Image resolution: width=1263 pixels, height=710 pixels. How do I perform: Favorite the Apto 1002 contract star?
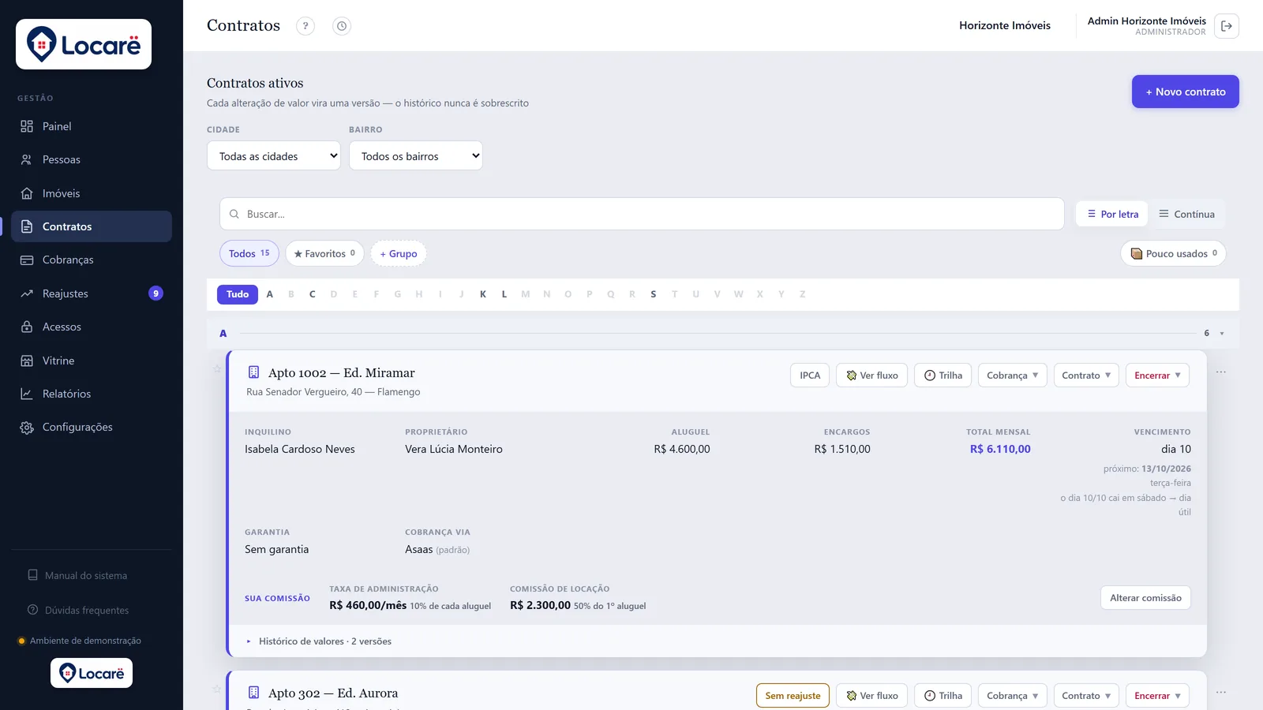click(x=218, y=368)
